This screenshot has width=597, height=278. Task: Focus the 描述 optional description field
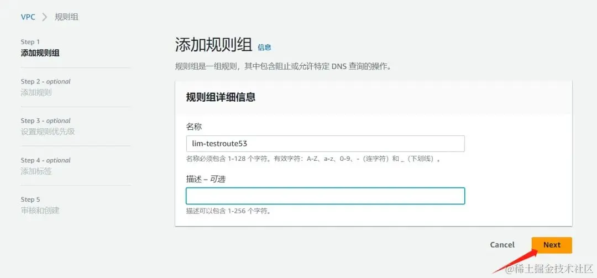[x=325, y=196]
